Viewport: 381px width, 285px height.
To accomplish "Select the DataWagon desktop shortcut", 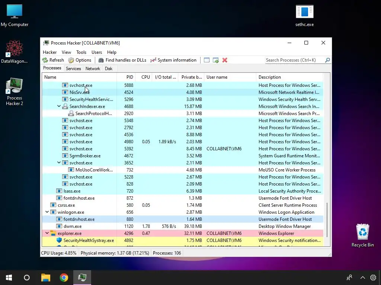I will click(x=15, y=52).
